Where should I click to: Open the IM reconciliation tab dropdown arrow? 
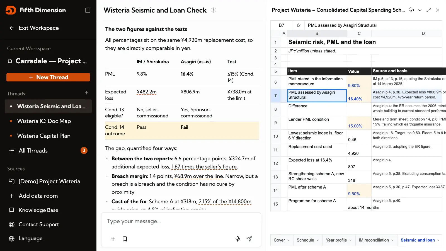(x=392, y=240)
